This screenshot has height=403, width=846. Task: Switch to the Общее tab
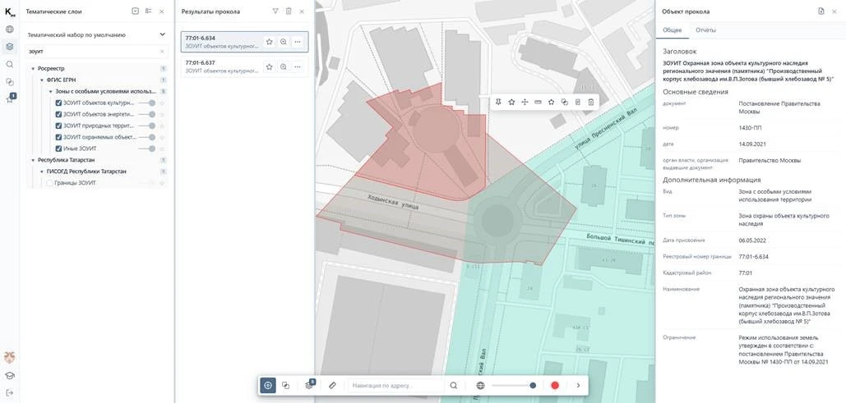672,30
